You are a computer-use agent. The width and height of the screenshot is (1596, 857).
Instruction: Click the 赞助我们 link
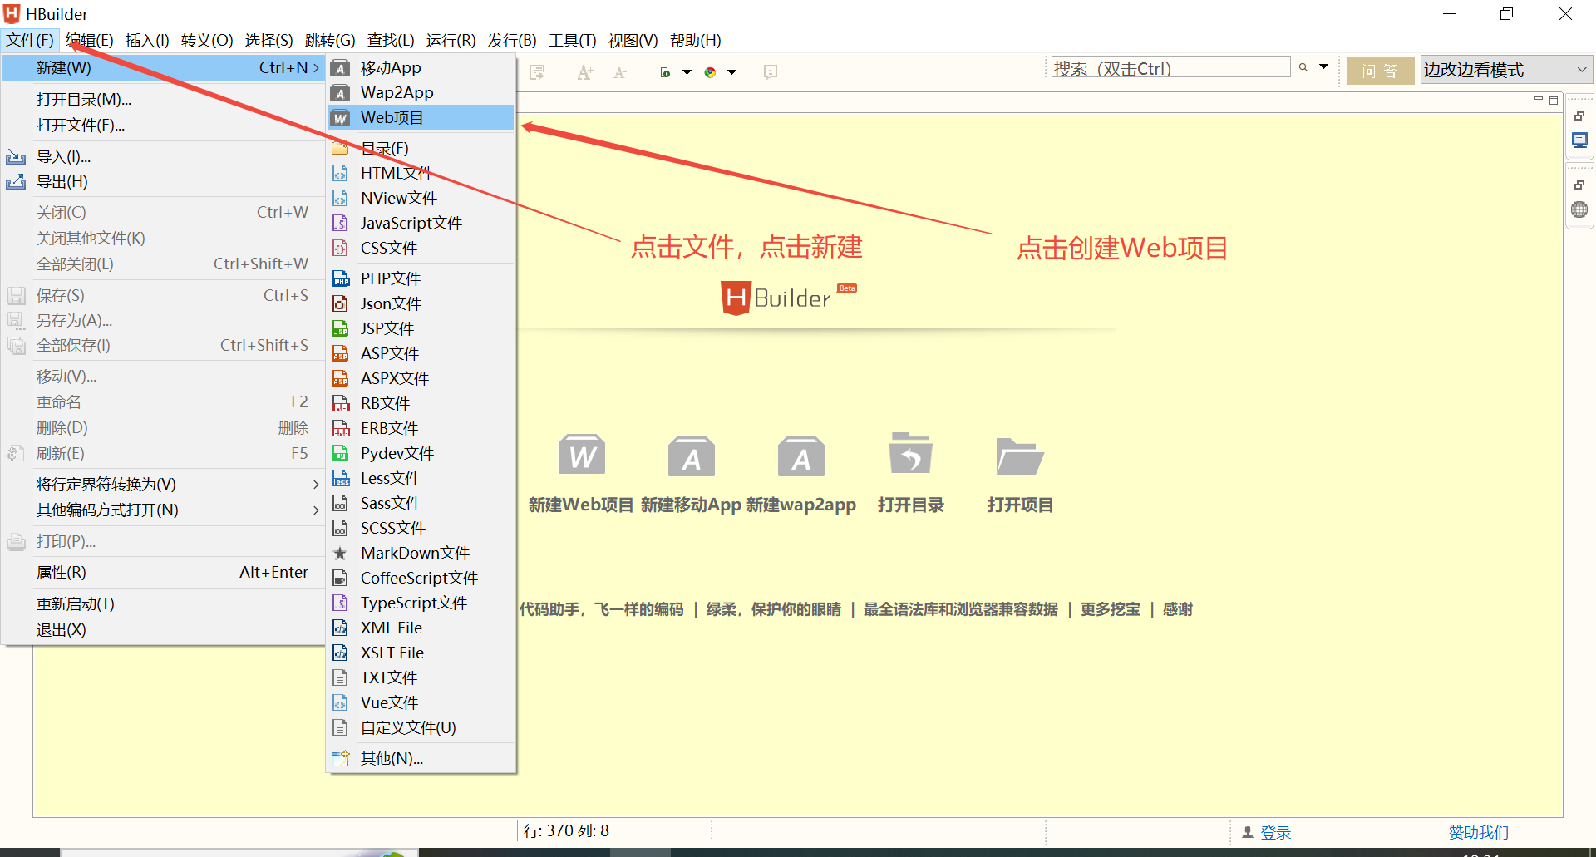click(1478, 833)
